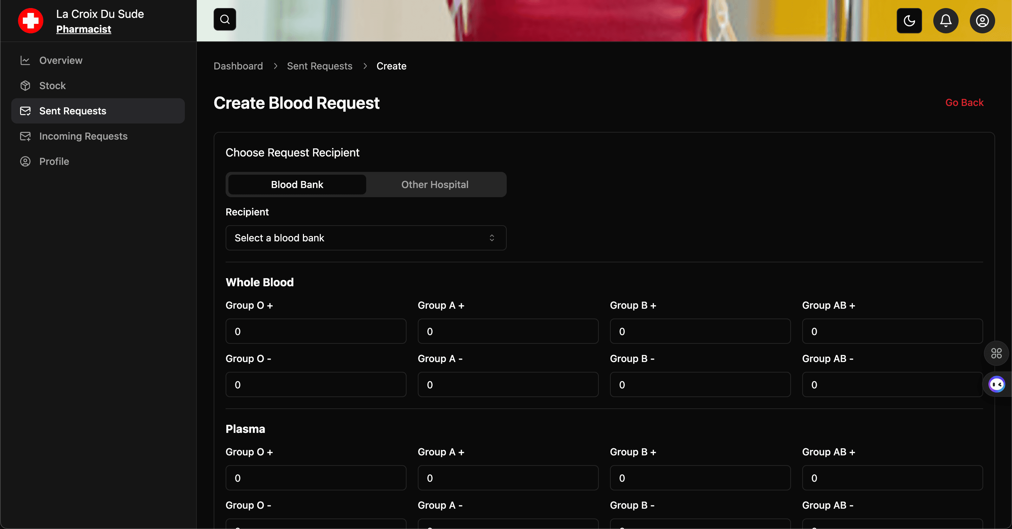Switch to the Other Hospital tab
Viewport: 1012px width, 529px height.
pos(435,184)
